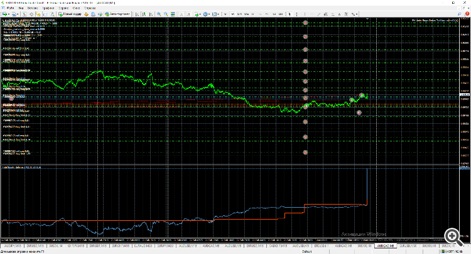The image size is (471, 254).
Task: Switch to the AUDJPY,M15 chart tab
Action: (x=11, y=246)
